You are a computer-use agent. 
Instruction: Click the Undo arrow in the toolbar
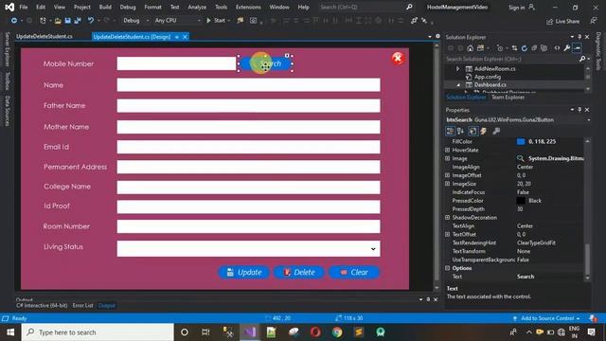pyautogui.click(x=91, y=21)
